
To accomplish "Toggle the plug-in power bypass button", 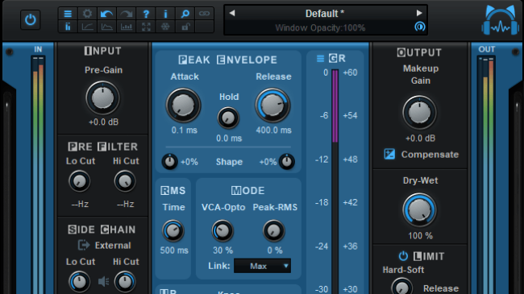I will 31,19.
